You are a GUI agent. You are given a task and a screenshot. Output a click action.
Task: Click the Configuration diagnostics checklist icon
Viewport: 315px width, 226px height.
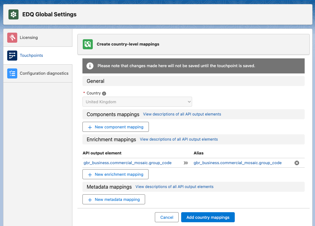coord(12,73)
